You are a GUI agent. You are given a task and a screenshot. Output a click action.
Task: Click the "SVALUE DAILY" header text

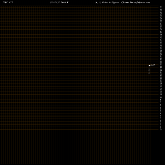point(59,3)
